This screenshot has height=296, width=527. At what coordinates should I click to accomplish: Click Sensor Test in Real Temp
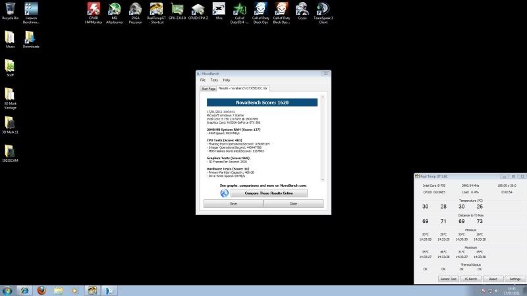pyautogui.click(x=448, y=279)
